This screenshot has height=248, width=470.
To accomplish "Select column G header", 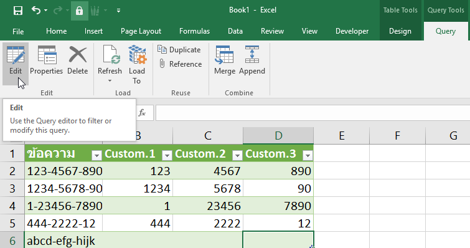I will 448,136.
